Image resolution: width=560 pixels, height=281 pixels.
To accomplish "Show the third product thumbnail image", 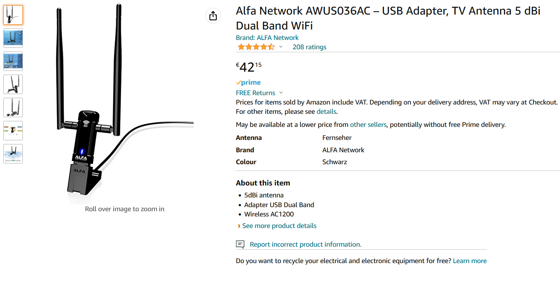I will (x=13, y=61).
